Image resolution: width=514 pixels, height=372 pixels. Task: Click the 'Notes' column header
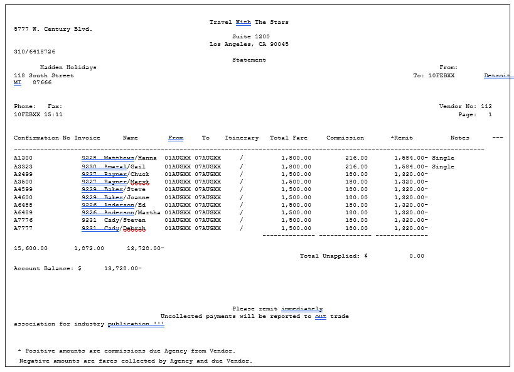pyautogui.click(x=460, y=138)
